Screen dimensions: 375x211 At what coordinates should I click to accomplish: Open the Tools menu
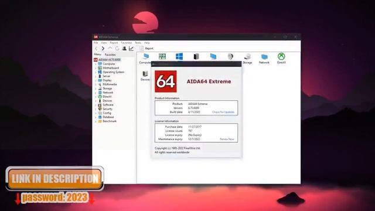point(138,43)
